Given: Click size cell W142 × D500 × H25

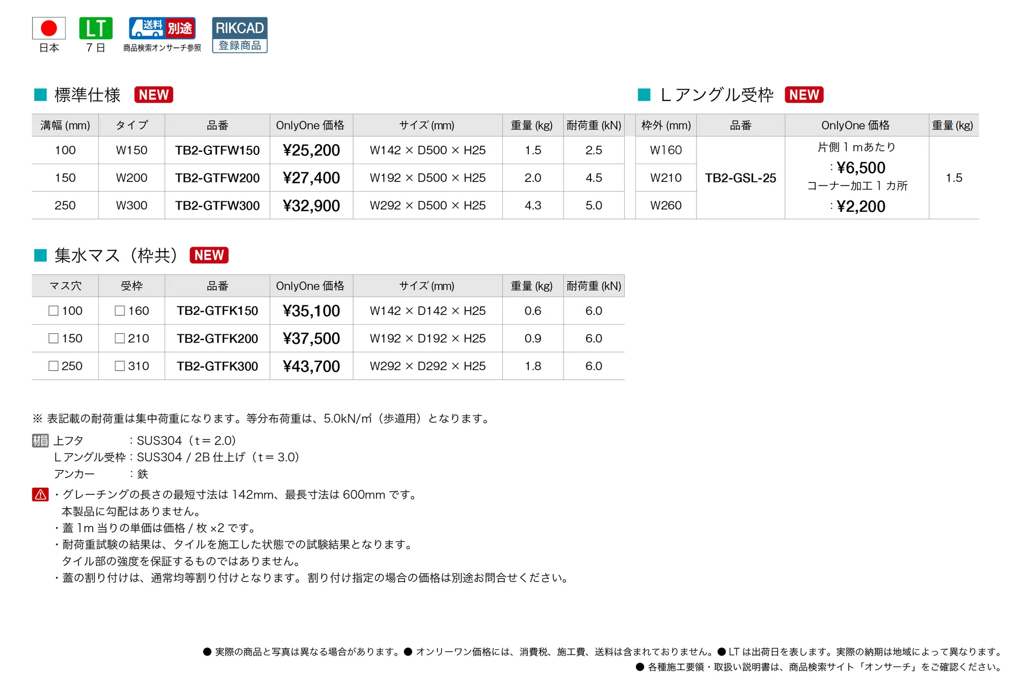Looking at the screenshot, I should click(x=427, y=150).
